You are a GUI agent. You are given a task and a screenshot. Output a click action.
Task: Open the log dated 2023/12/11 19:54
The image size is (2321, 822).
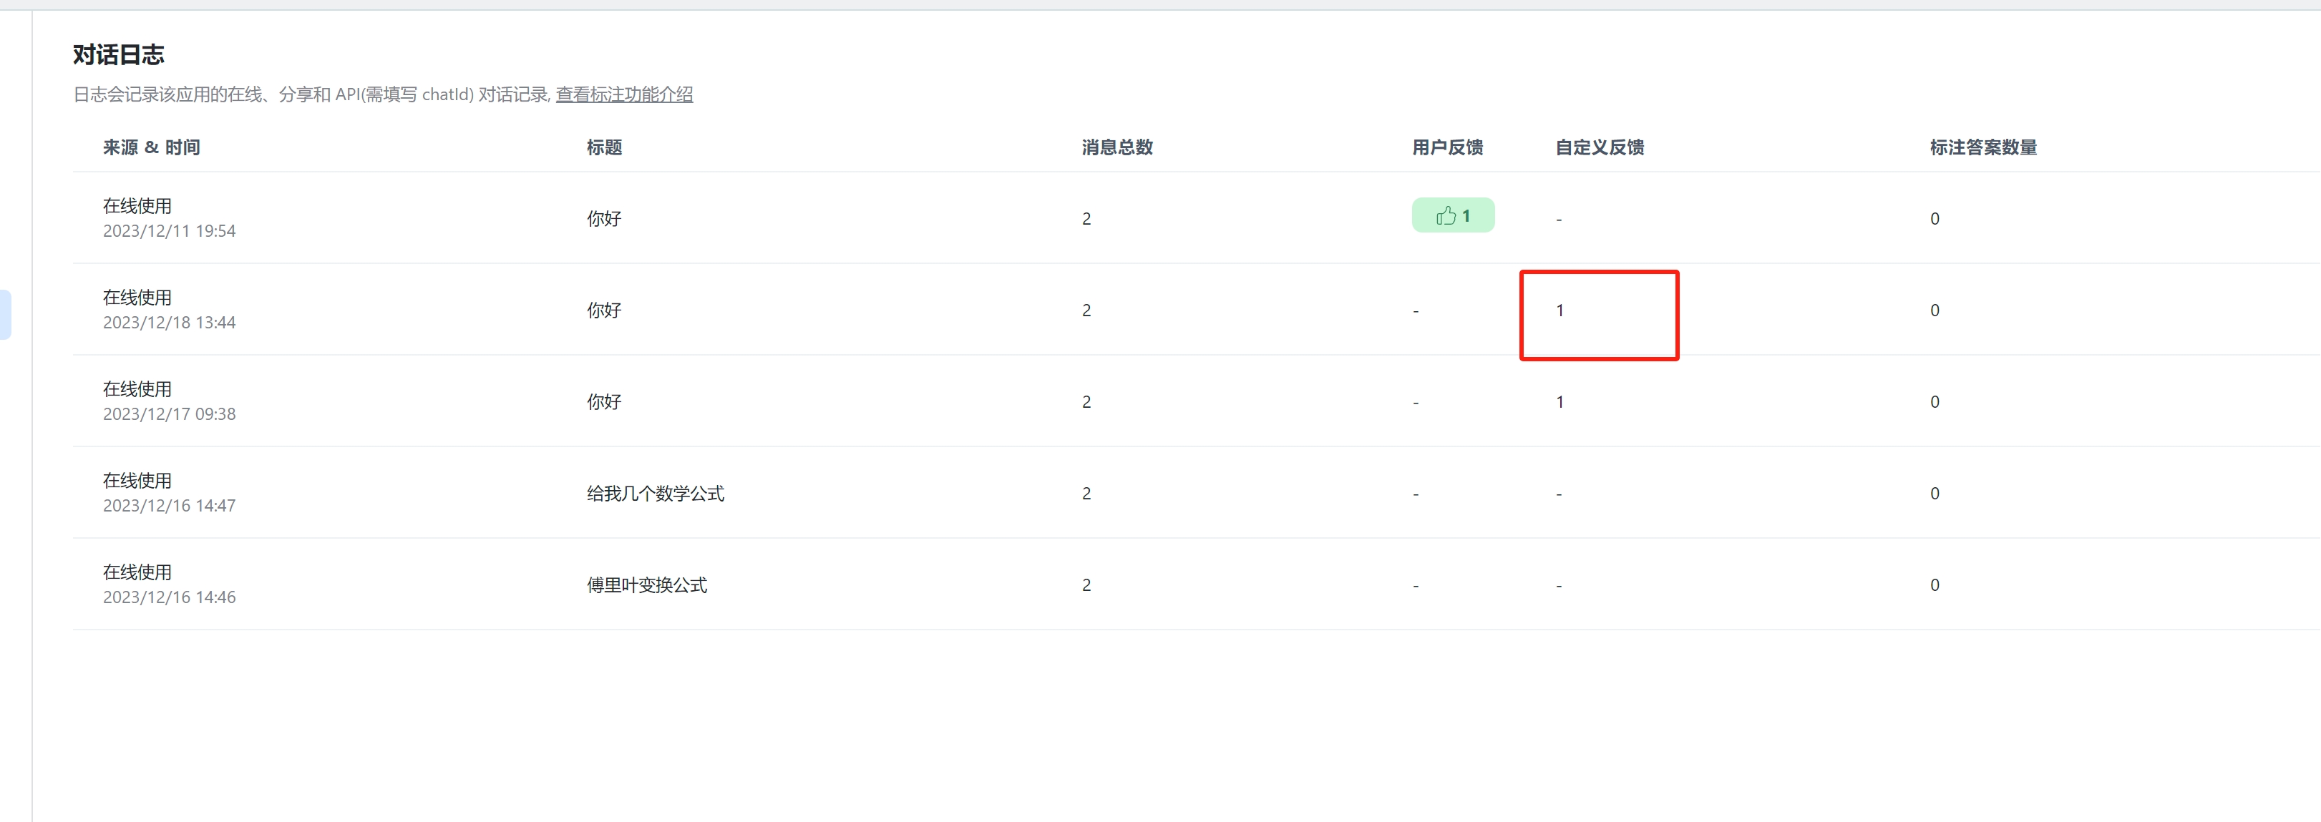(x=170, y=231)
